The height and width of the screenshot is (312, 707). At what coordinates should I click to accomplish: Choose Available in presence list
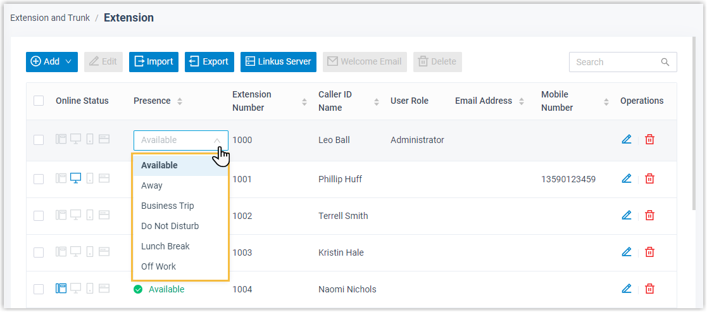[x=180, y=165]
